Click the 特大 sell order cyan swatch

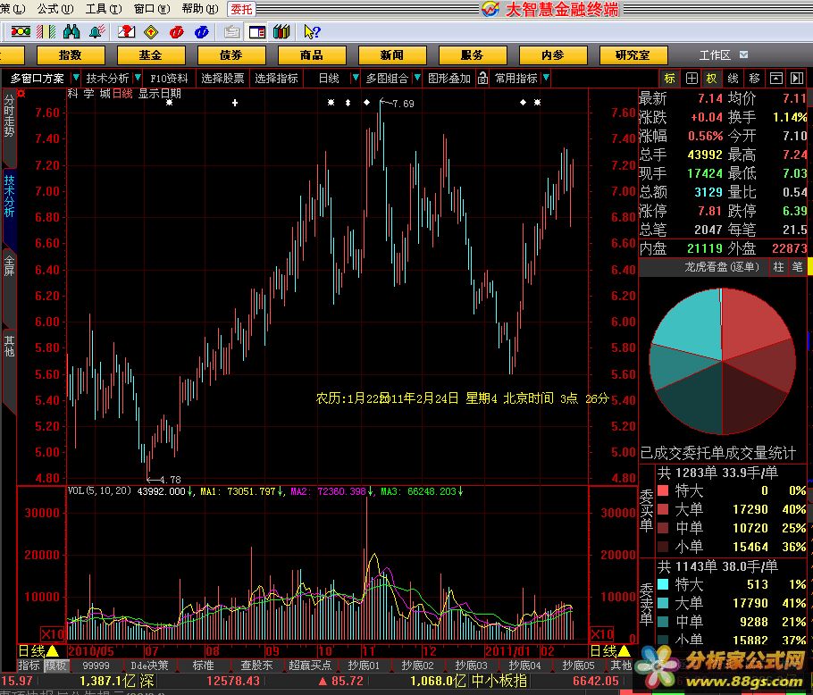tap(663, 584)
